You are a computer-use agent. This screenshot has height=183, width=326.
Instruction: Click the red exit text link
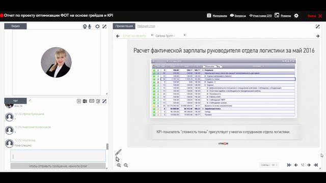(312, 16)
